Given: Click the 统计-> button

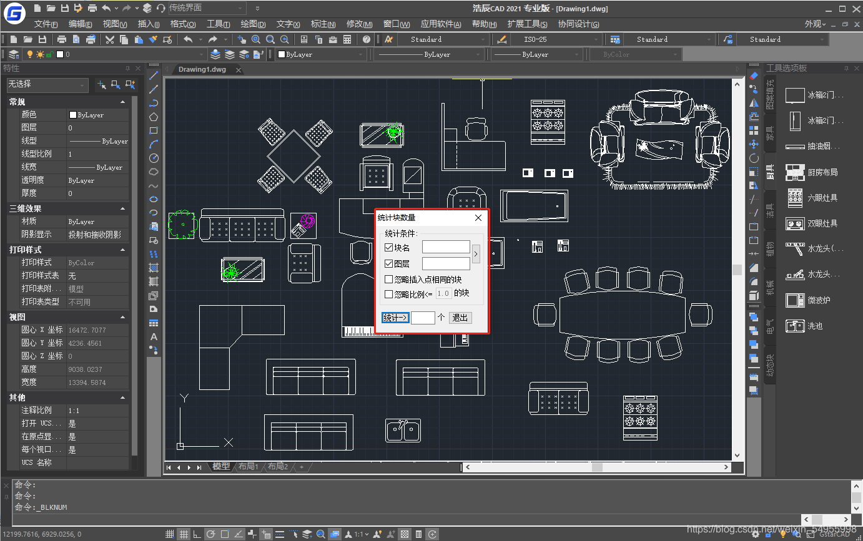Looking at the screenshot, I should (395, 318).
